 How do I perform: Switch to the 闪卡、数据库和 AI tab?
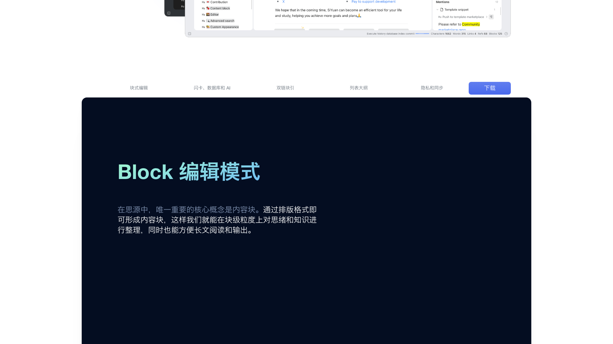point(212,88)
